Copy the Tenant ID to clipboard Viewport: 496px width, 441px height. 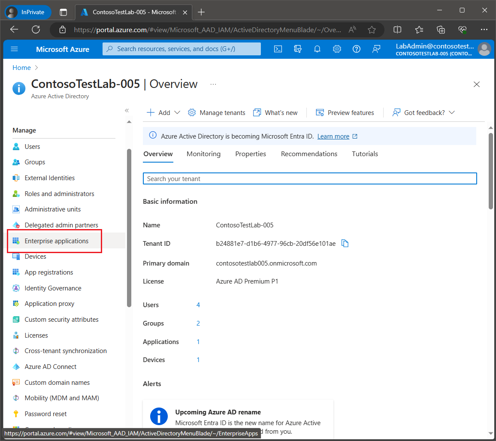[345, 243]
